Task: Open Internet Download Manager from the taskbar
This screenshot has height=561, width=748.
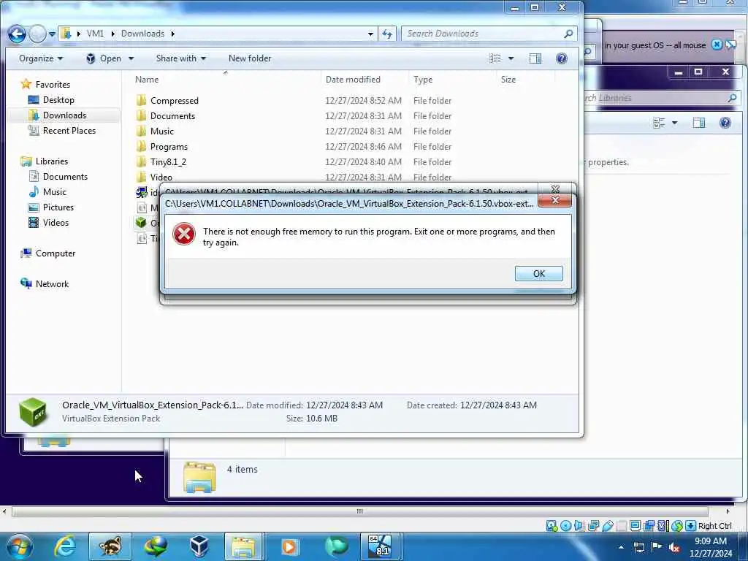Action: 156,546
